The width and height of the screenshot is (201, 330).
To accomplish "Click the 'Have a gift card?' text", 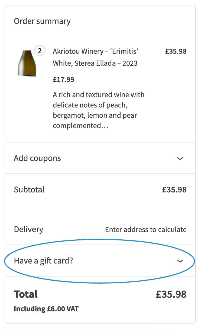I will coord(43,261).
